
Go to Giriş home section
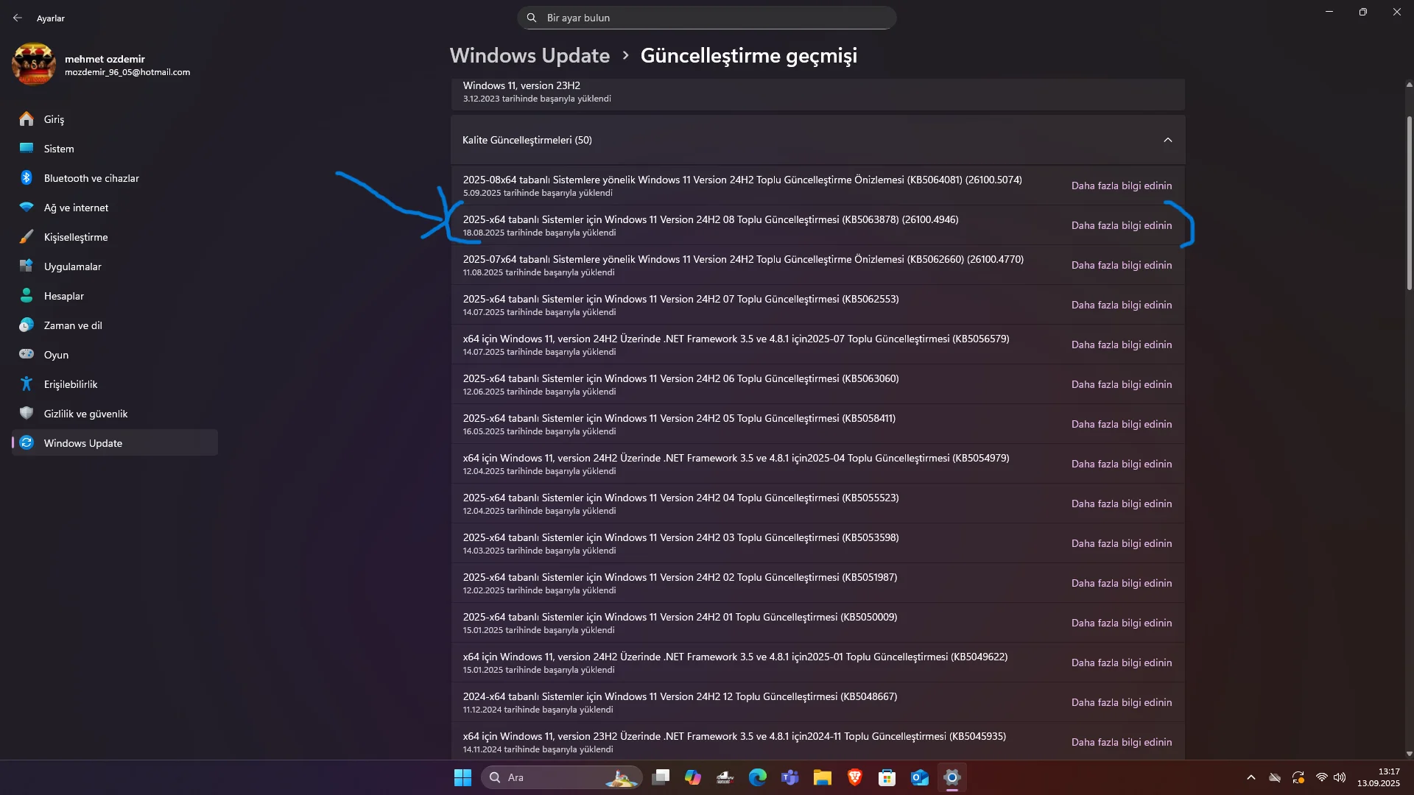pyautogui.click(x=54, y=119)
